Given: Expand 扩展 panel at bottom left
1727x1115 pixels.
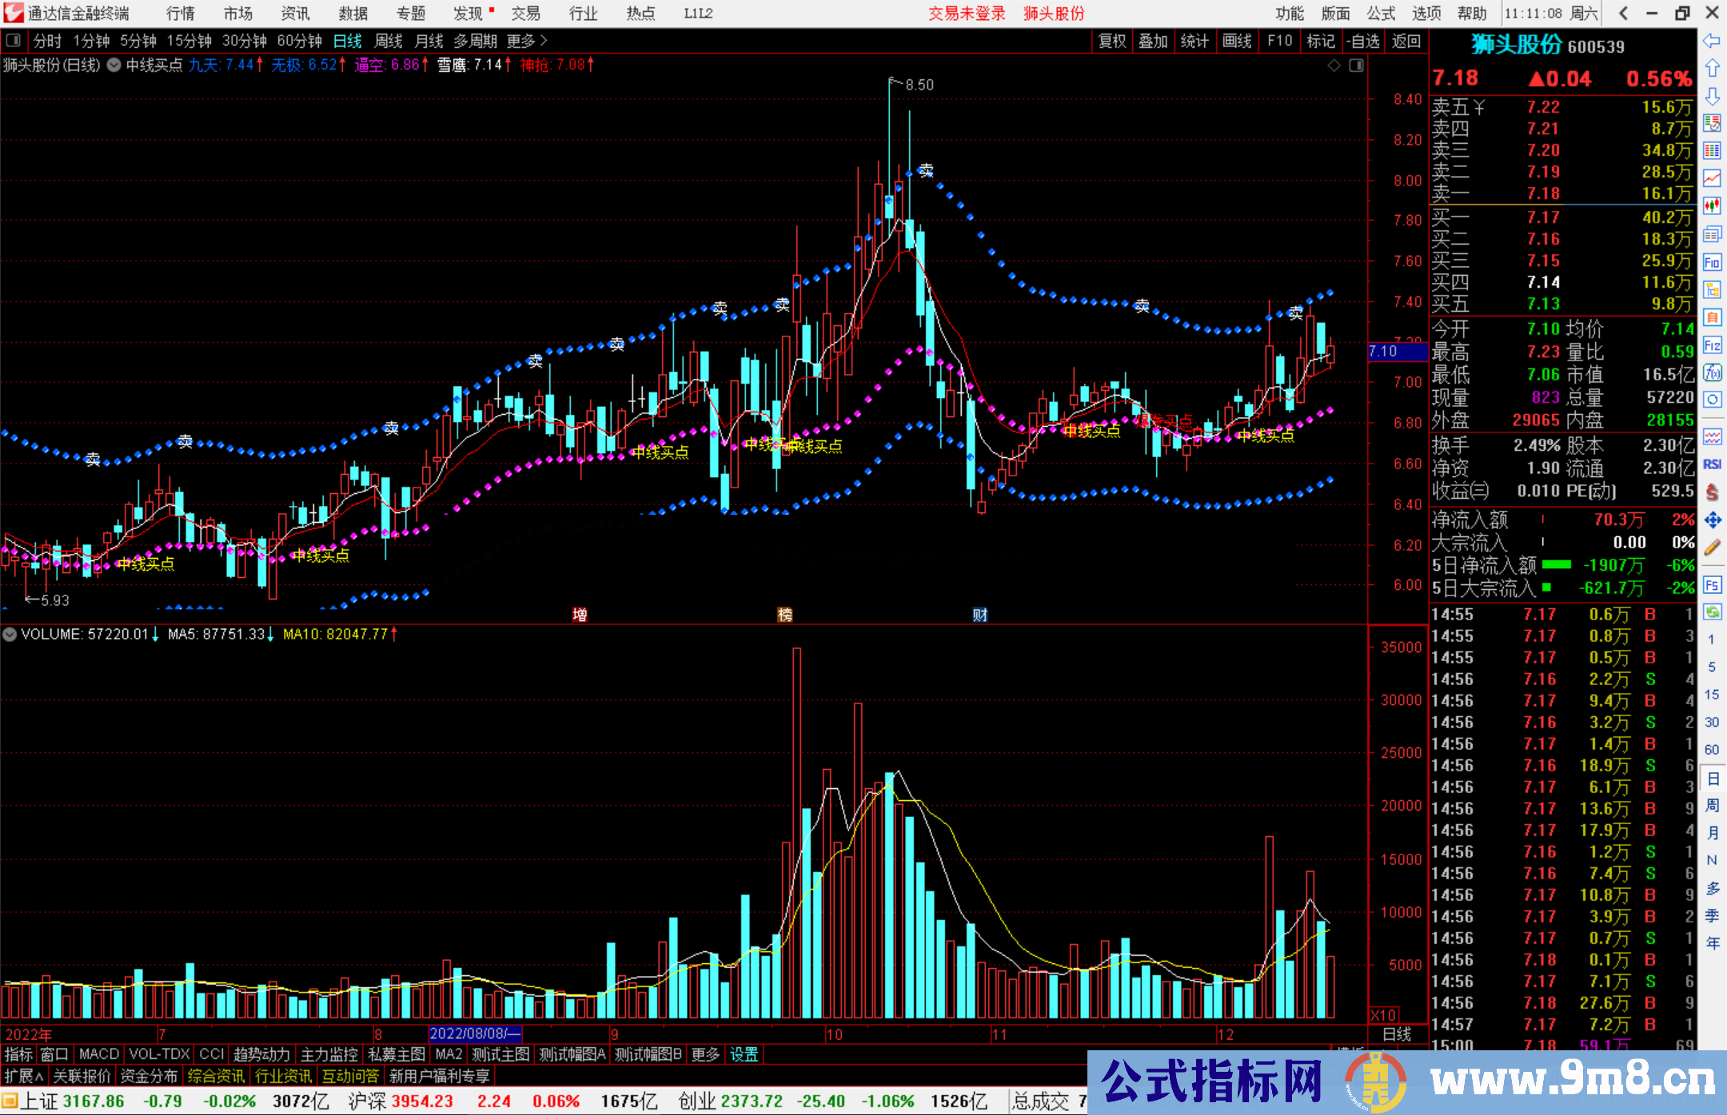Looking at the screenshot, I should 24,1077.
